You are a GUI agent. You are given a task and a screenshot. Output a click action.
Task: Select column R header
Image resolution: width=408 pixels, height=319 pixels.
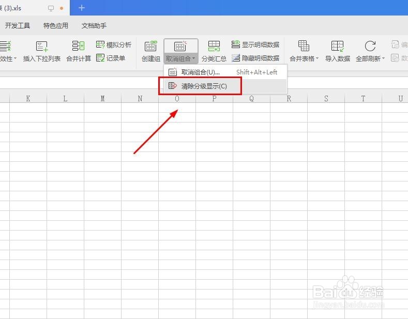pyautogui.click(x=289, y=98)
